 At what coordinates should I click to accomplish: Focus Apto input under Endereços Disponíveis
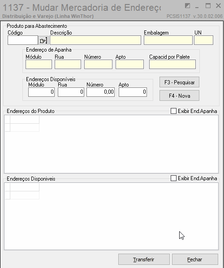click(x=133, y=92)
